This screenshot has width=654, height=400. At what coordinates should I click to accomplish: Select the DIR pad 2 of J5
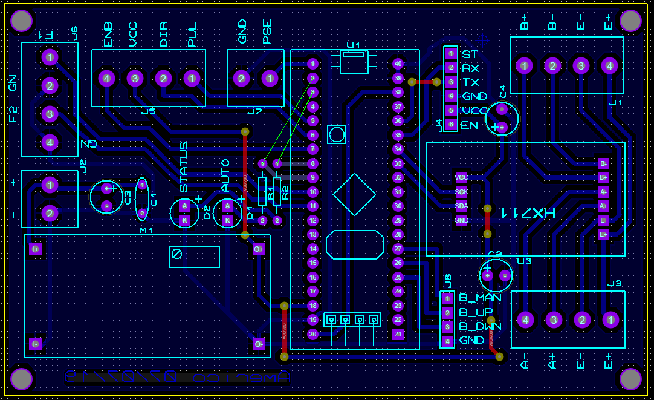pos(163,79)
